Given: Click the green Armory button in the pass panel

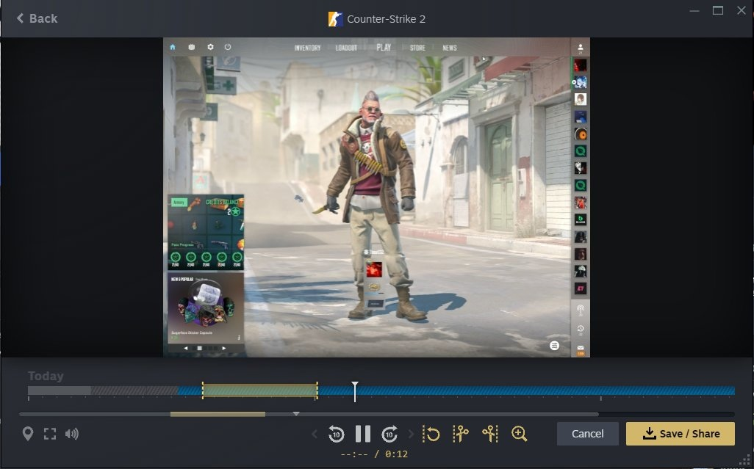Looking at the screenshot, I should point(179,203).
